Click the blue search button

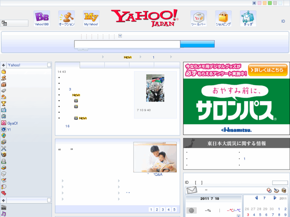[197, 44]
